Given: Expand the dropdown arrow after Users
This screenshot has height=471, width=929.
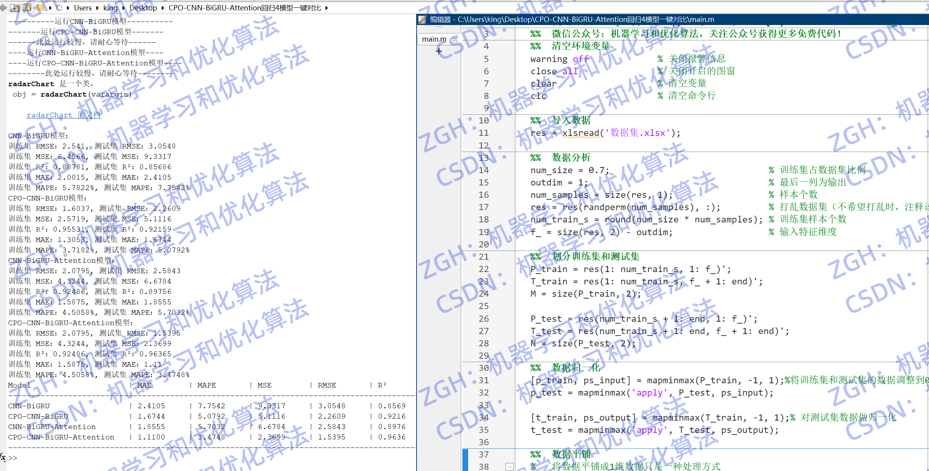Looking at the screenshot, I should (97, 8).
